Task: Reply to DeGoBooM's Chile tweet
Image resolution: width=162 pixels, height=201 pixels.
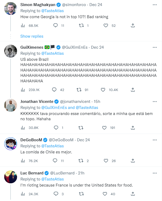Action: click(x=55, y=160)
